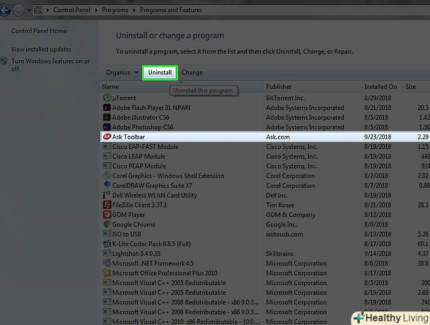Screen dimensions: 430x325
Task: Click the CorelDRAW Graphics Suite X7 icon
Action: 107,185
